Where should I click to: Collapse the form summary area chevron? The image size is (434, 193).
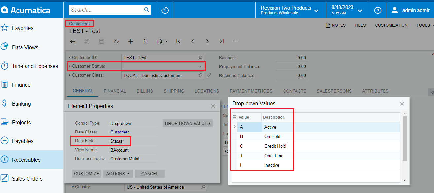[x=432, y=54]
